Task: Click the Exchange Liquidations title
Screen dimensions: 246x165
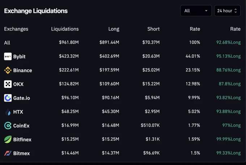Action: (36, 11)
